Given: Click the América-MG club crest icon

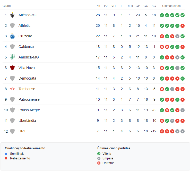Looking at the screenshot, I should click(x=12, y=57).
